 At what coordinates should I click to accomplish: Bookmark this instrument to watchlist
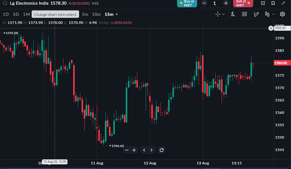[273, 3]
